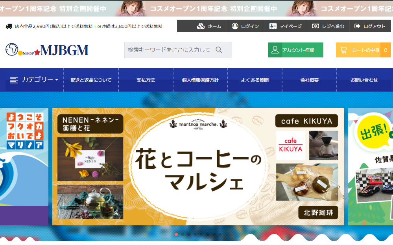Screen dimensions: 393x245
Task: Open the ログイン link
Action: (x=250, y=26)
